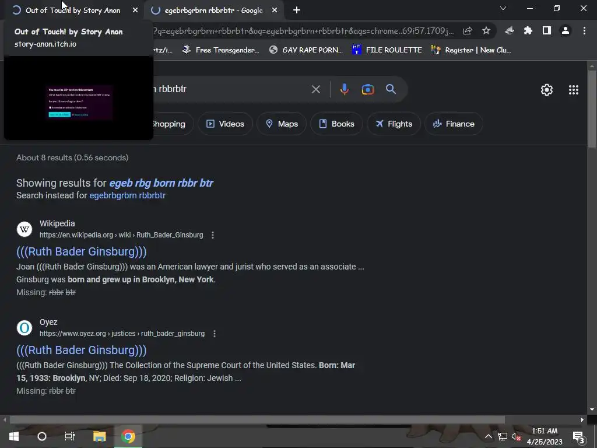The image size is (597, 448).
Task: Search instead for egebrbgrbrn rbbrbtr
Action: coord(127,195)
